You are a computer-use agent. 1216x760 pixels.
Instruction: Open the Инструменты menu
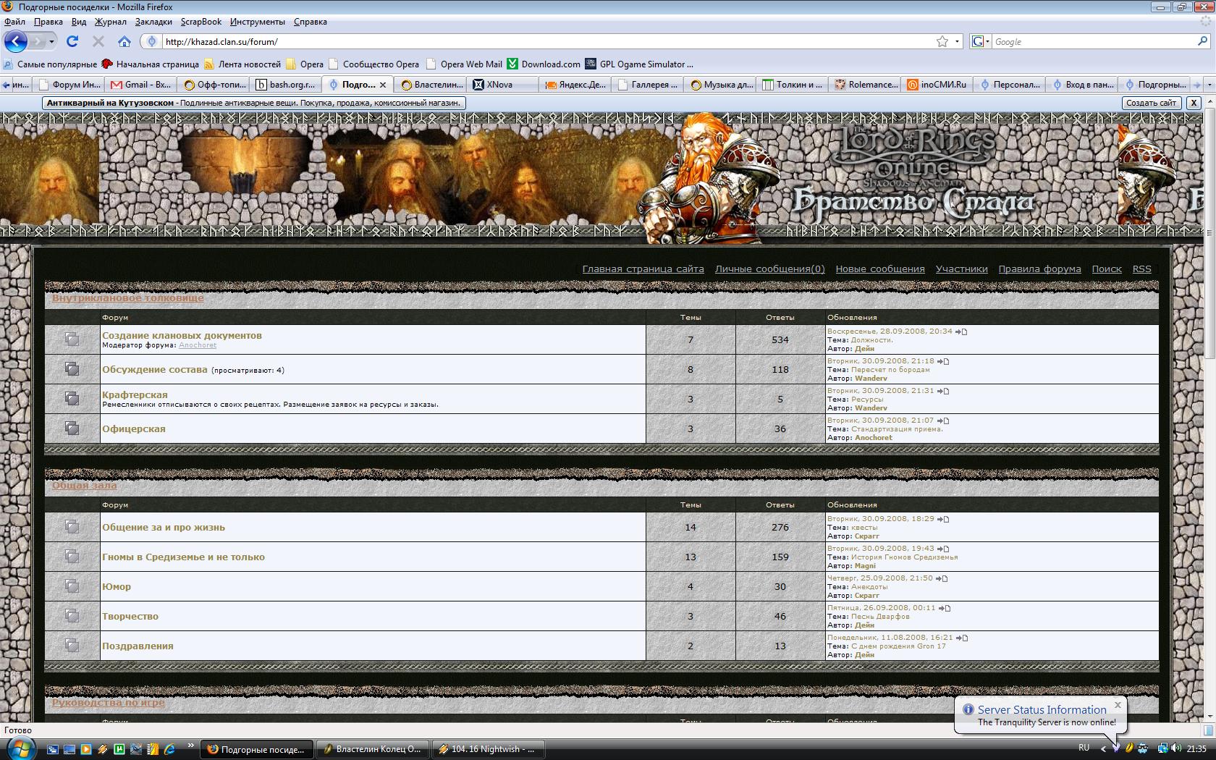258,22
